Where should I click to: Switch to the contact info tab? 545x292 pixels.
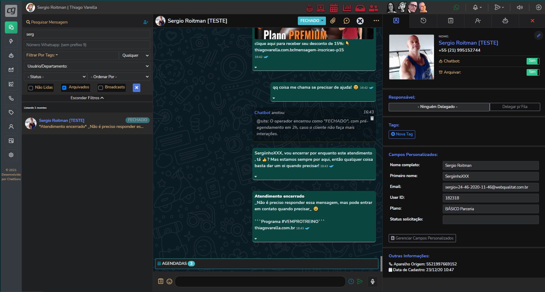coord(396,21)
